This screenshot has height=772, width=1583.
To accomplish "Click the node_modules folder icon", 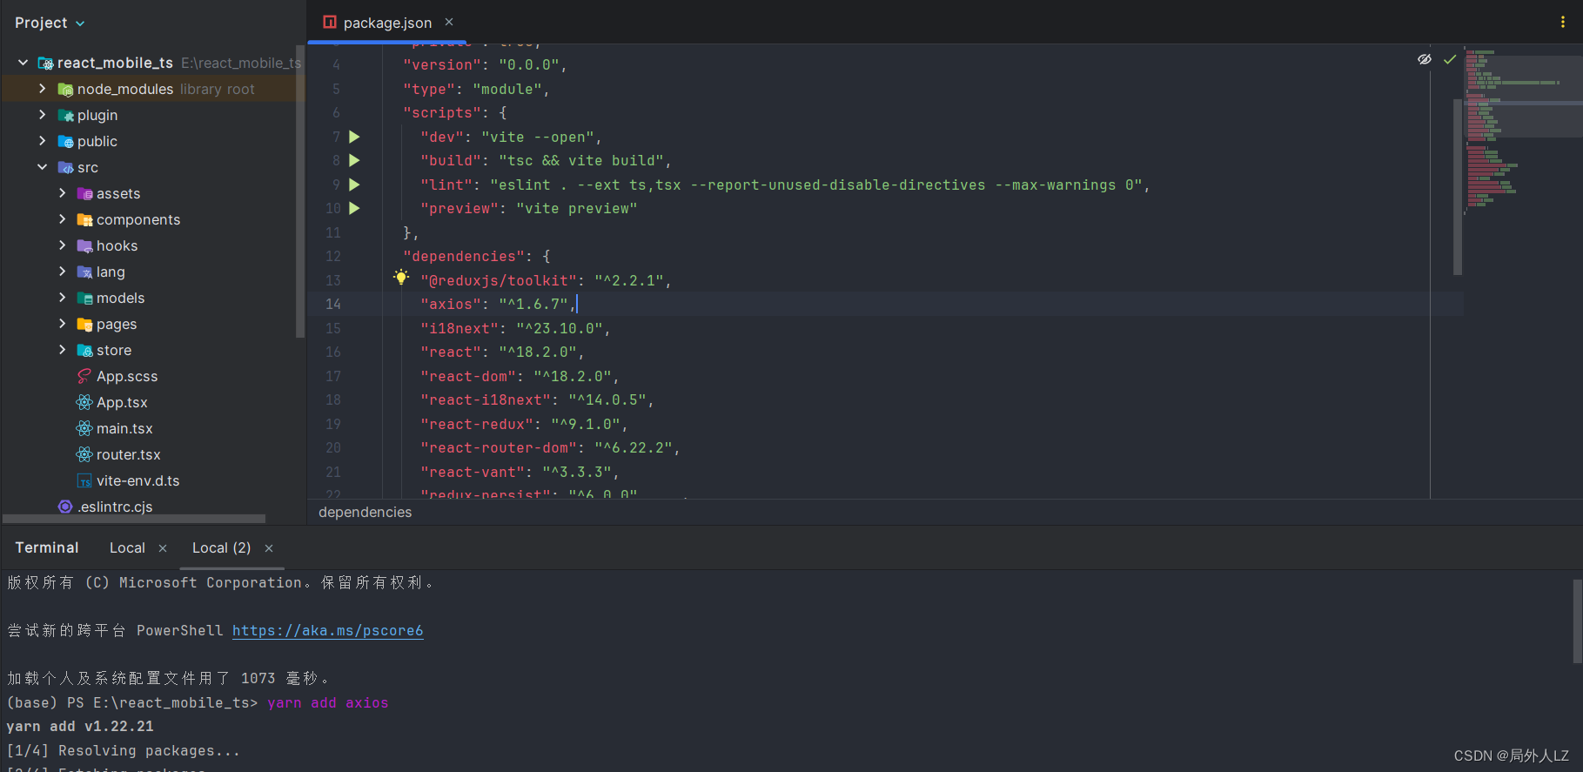I will 65,89.
